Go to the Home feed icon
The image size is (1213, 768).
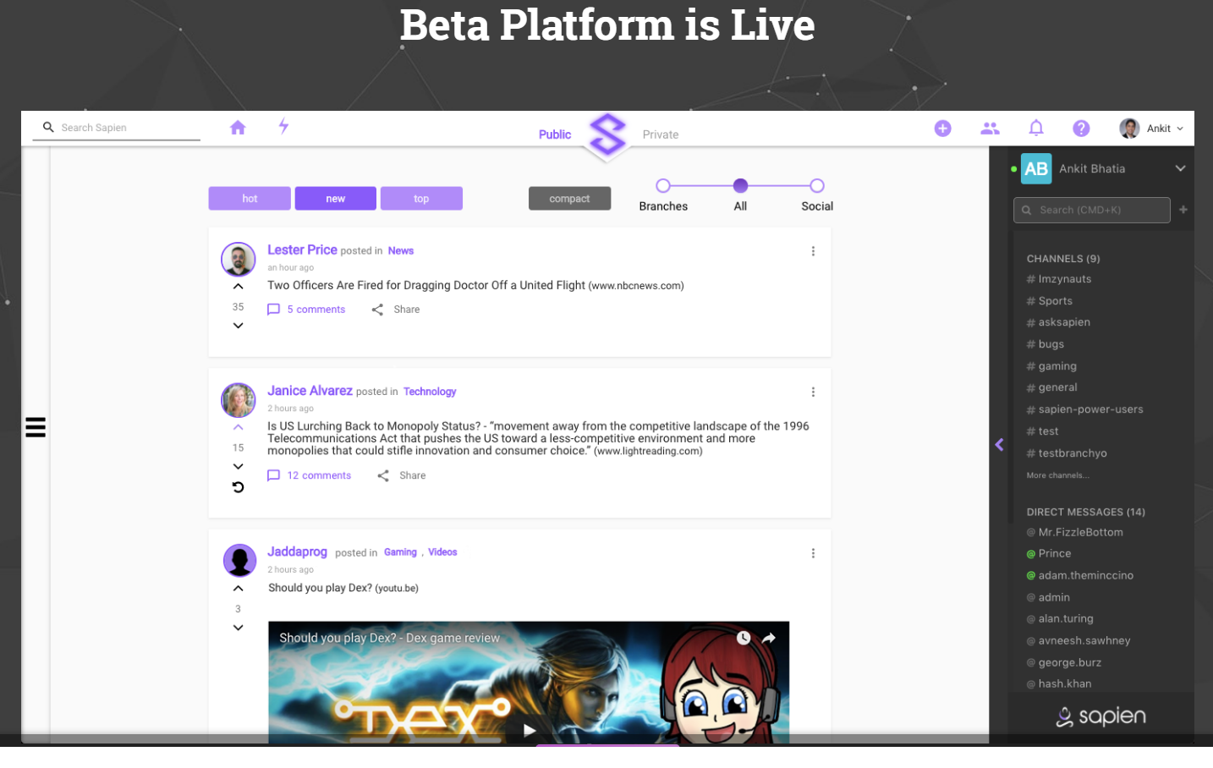pyautogui.click(x=238, y=127)
